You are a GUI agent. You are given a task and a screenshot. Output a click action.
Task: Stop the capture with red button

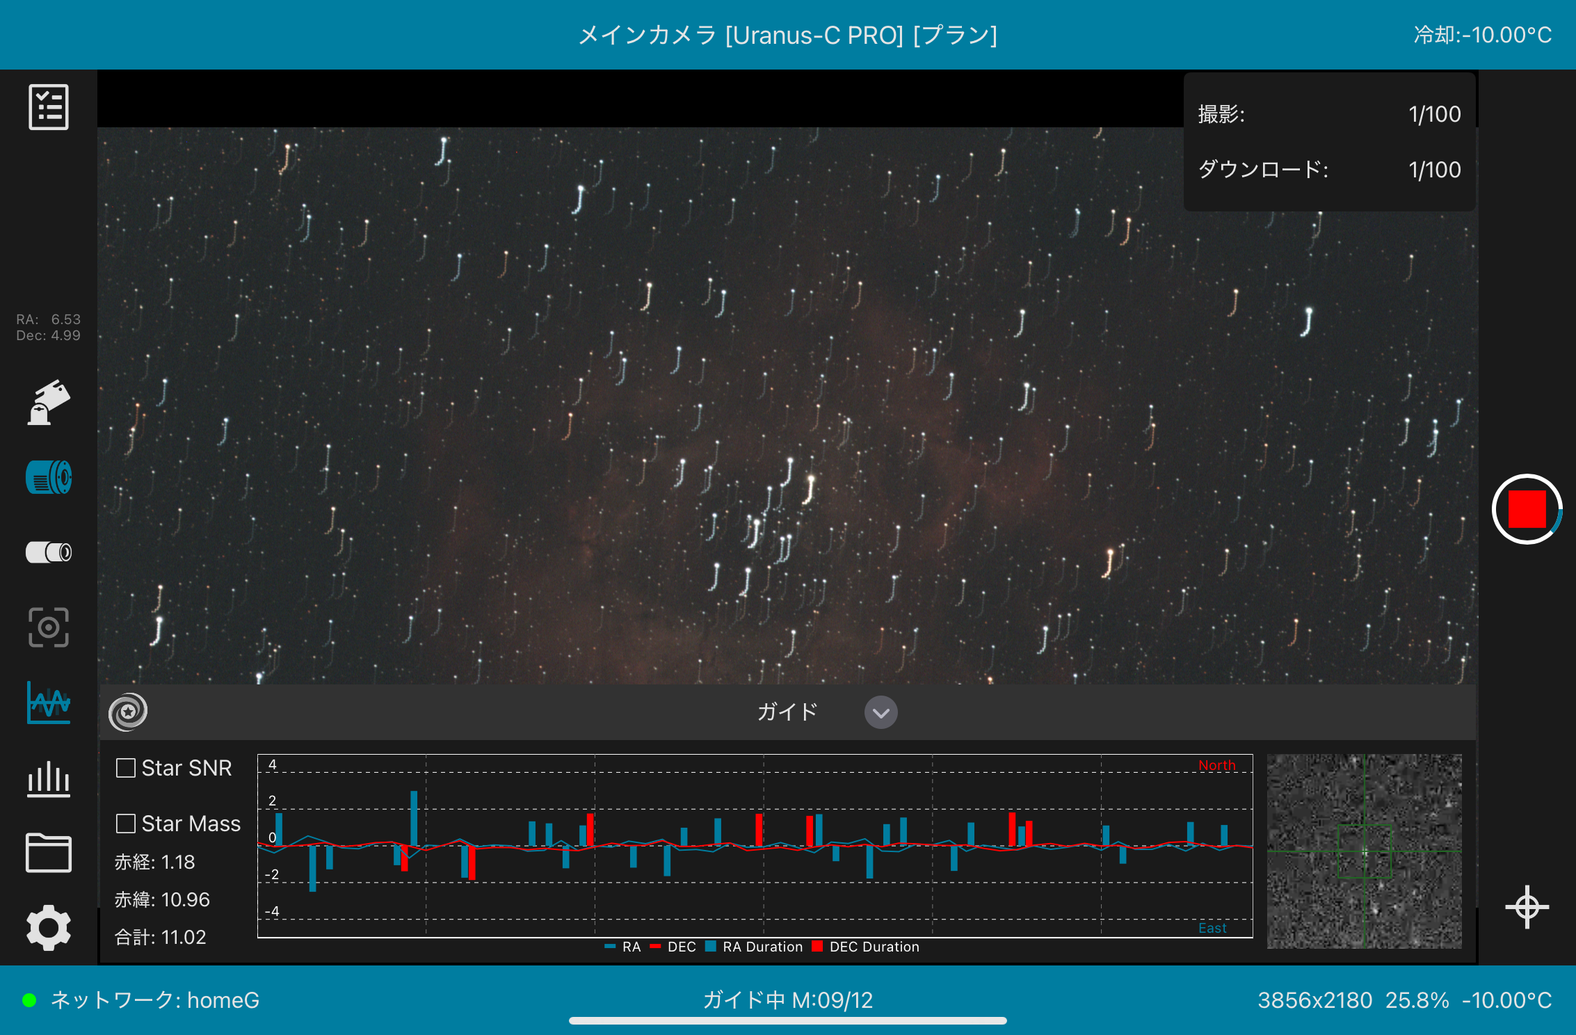(x=1527, y=510)
